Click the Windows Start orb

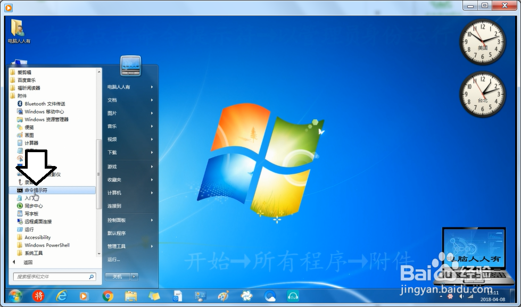click(15, 296)
